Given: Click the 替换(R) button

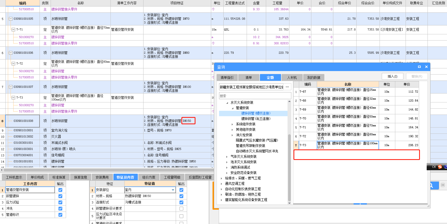Looking at the screenshot, I should (417, 76).
